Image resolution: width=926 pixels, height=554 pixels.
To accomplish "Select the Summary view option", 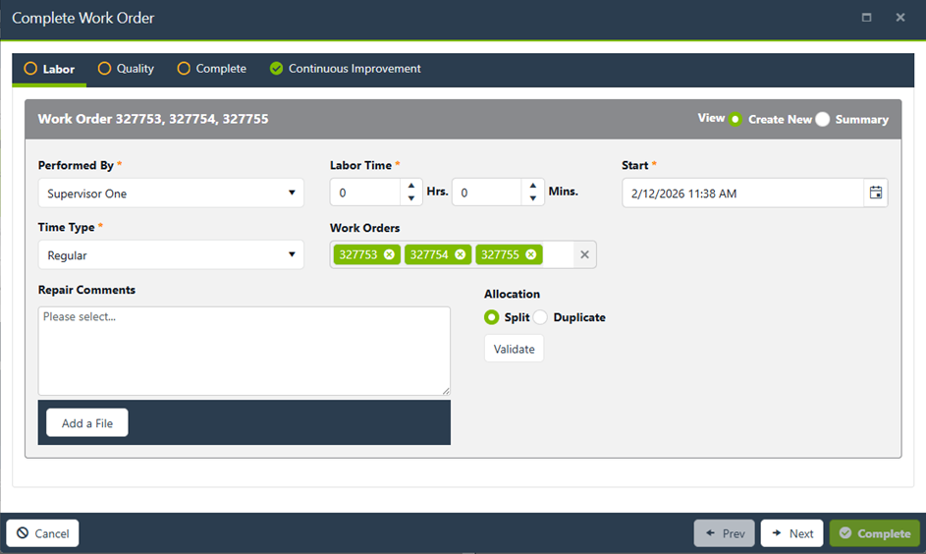I will point(823,119).
